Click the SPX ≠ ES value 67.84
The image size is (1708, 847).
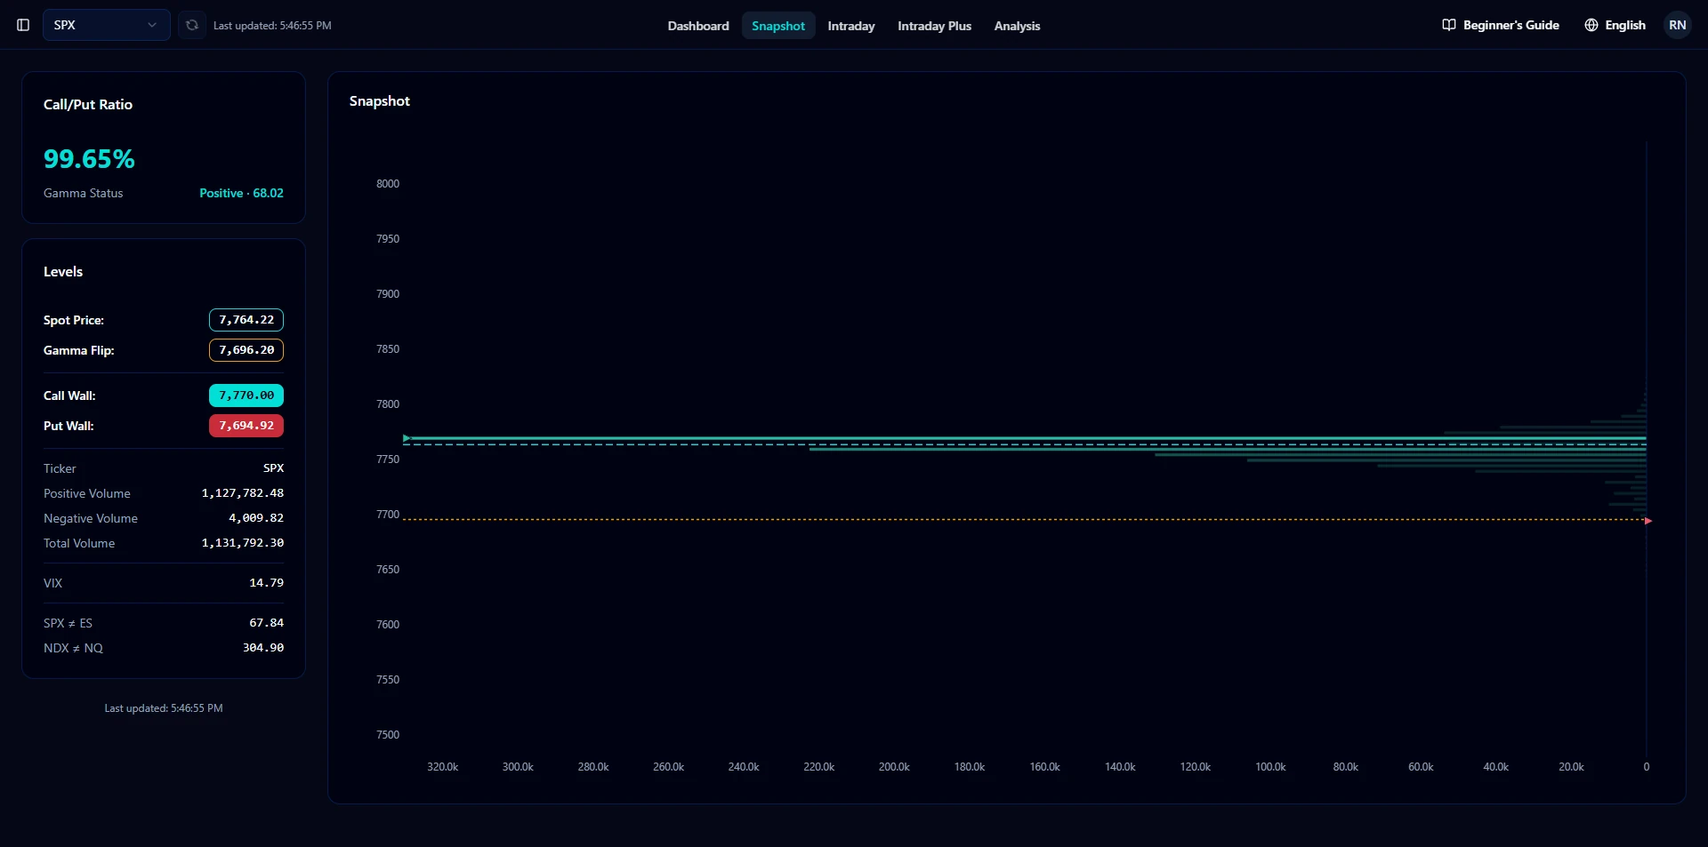267,623
